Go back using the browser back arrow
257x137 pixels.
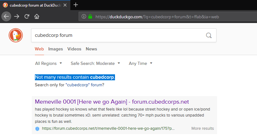(x=6, y=16)
